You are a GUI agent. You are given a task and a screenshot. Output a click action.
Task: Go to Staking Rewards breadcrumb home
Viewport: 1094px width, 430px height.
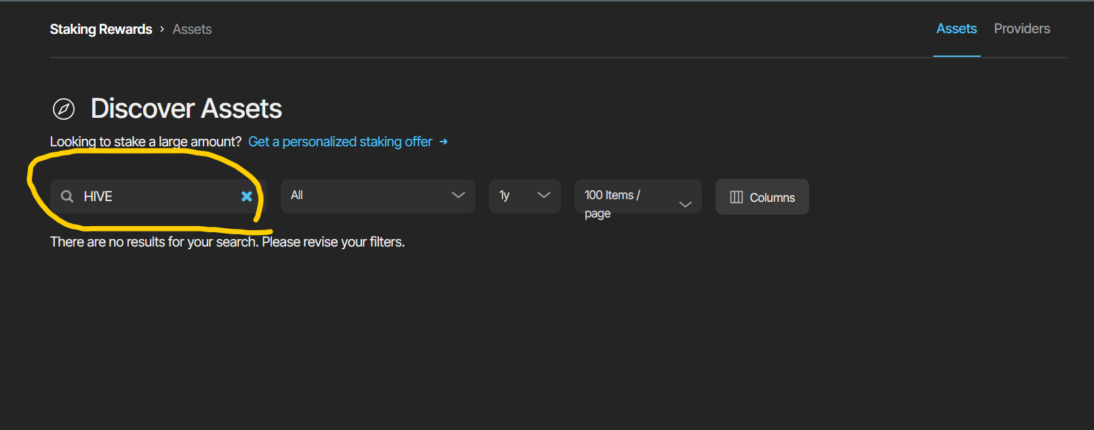click(x=101, y=29)
